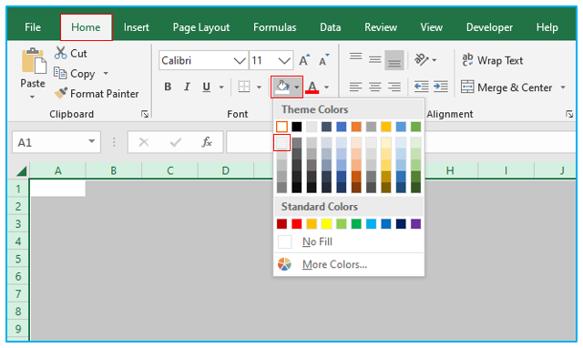Viewport: 583px width, 348px height.
Task: Open the Data tab
Action: tap(330, 27)
